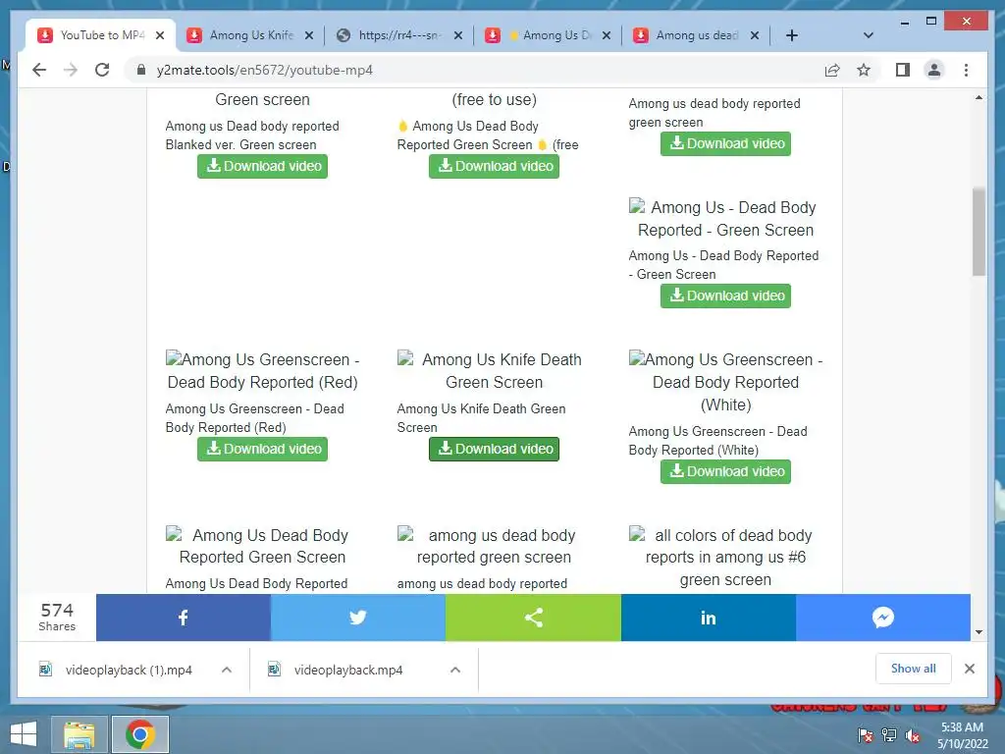Open options for videoplayback (1).mp4 download
The image size is (1005, 754).
coord(227,670)
